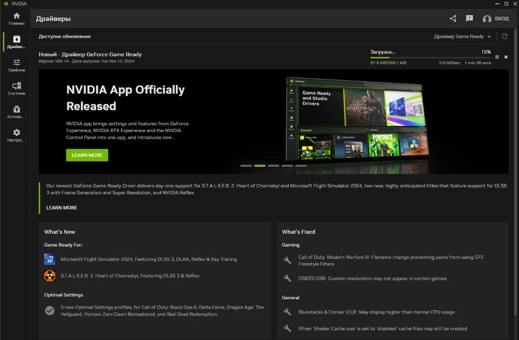Click the '5.0 MB/sec' download speed text

coord(449,63)
